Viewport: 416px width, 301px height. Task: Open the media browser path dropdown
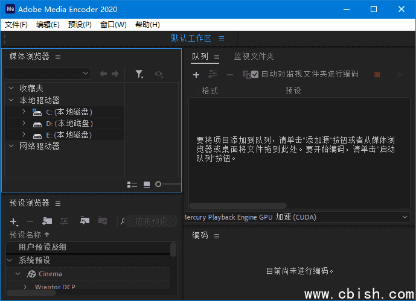[48, 74]
